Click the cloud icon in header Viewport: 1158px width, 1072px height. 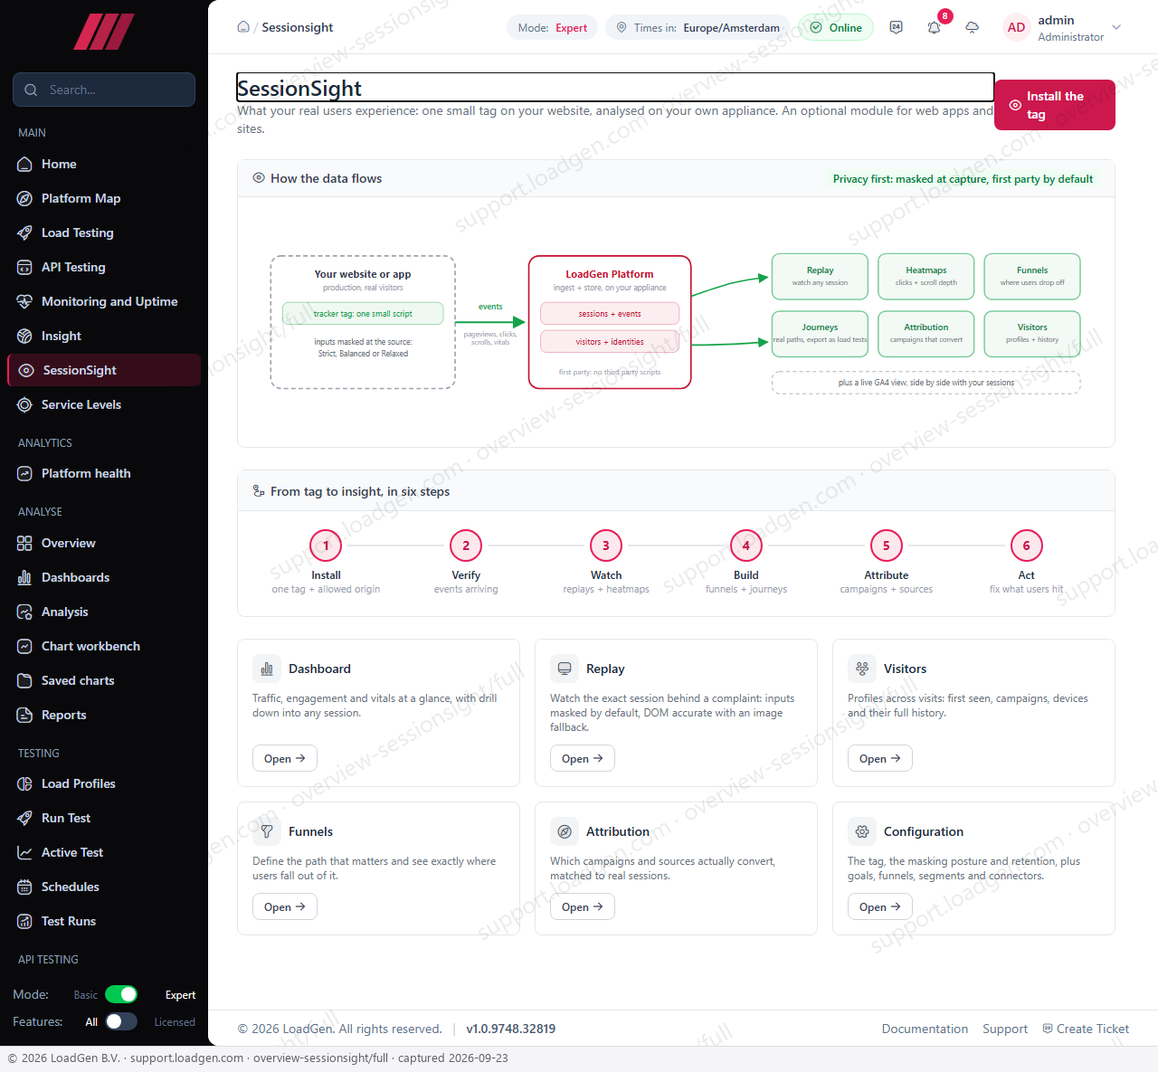[x=972, y=27]
